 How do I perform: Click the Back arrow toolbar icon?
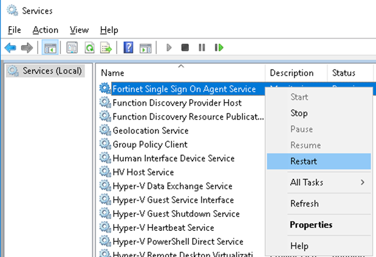coord(10,48)
